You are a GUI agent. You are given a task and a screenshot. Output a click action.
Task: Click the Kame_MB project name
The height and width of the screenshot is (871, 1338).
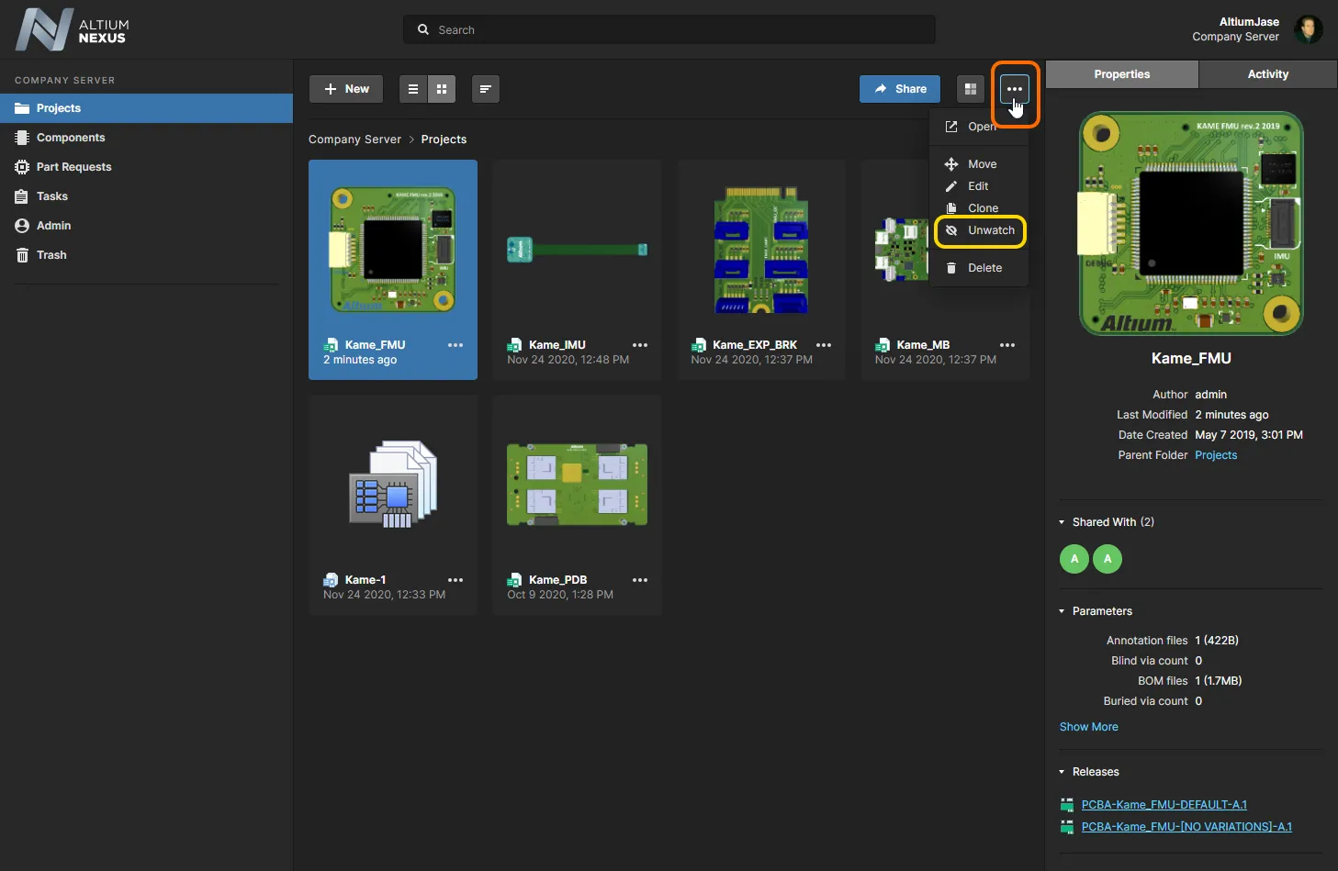point(923,345)
